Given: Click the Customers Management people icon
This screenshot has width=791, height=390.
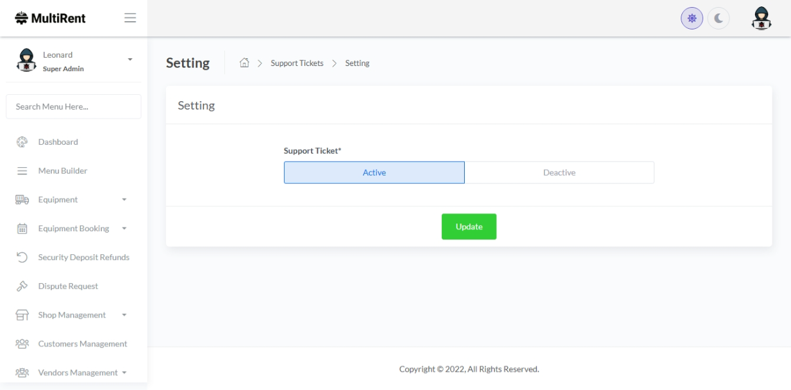Looking at the screenshot, I should click(22, 344).
